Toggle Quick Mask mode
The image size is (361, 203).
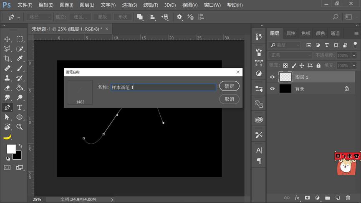(7, 168)
